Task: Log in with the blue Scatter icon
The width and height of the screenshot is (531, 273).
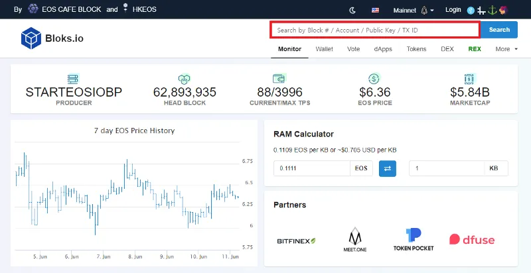Action: tap(471, 11)
